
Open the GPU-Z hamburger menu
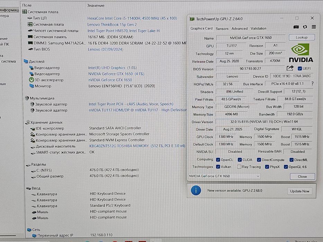(314, 27)
